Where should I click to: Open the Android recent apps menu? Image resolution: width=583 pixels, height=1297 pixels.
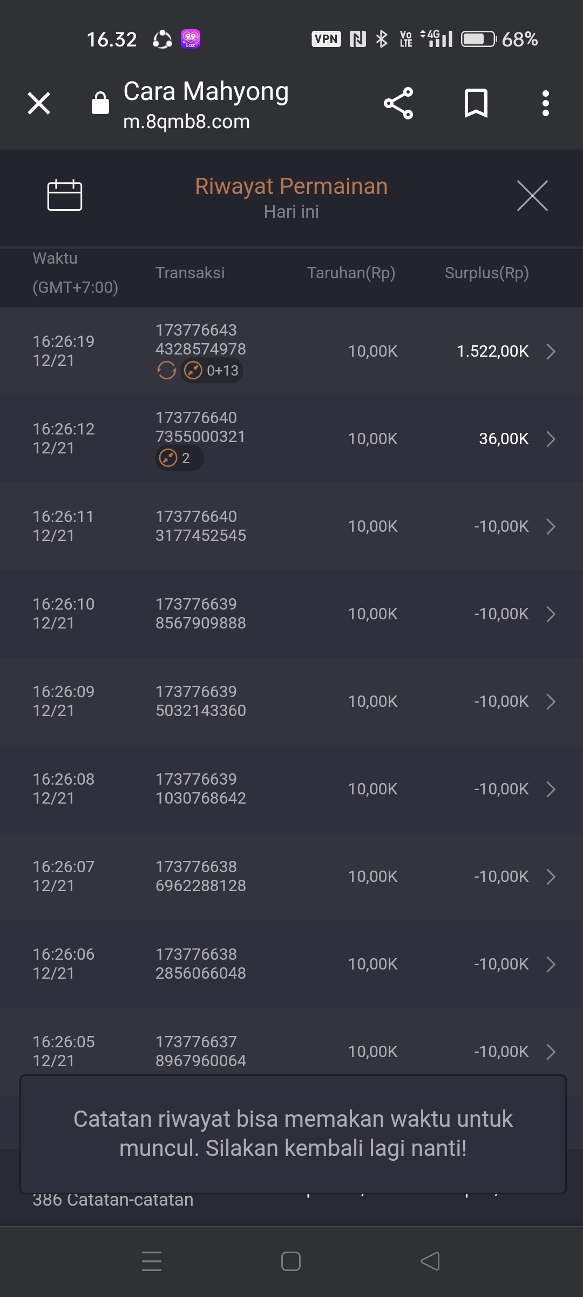[152, 1261]
